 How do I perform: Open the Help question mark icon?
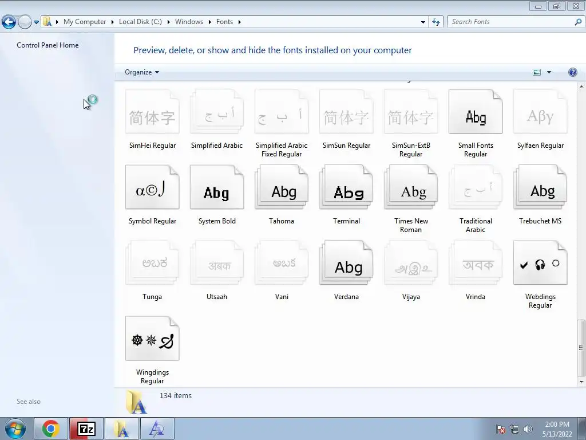pyautogui.click(x=572, y=72)
